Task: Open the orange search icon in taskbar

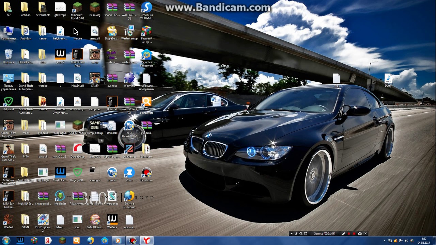Action: coord(76,241)
